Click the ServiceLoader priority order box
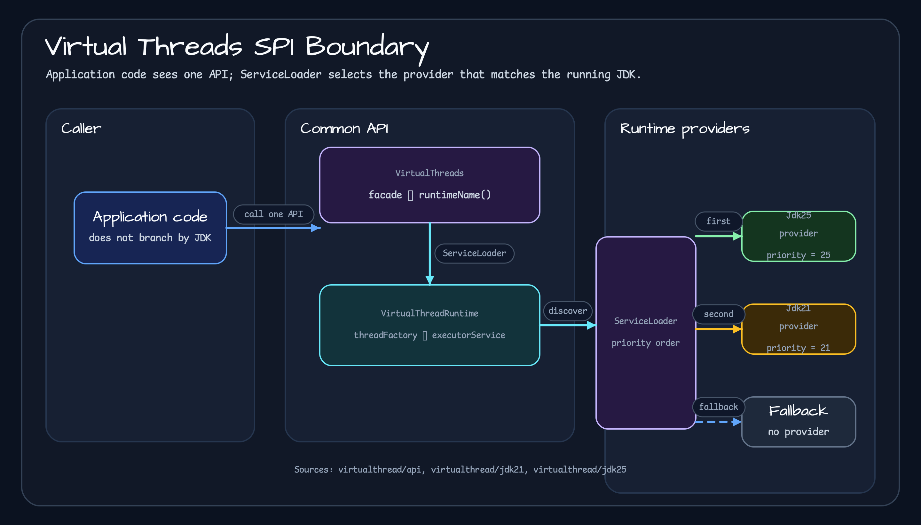This screenshot has width=921, height=525. pos(646,333)
